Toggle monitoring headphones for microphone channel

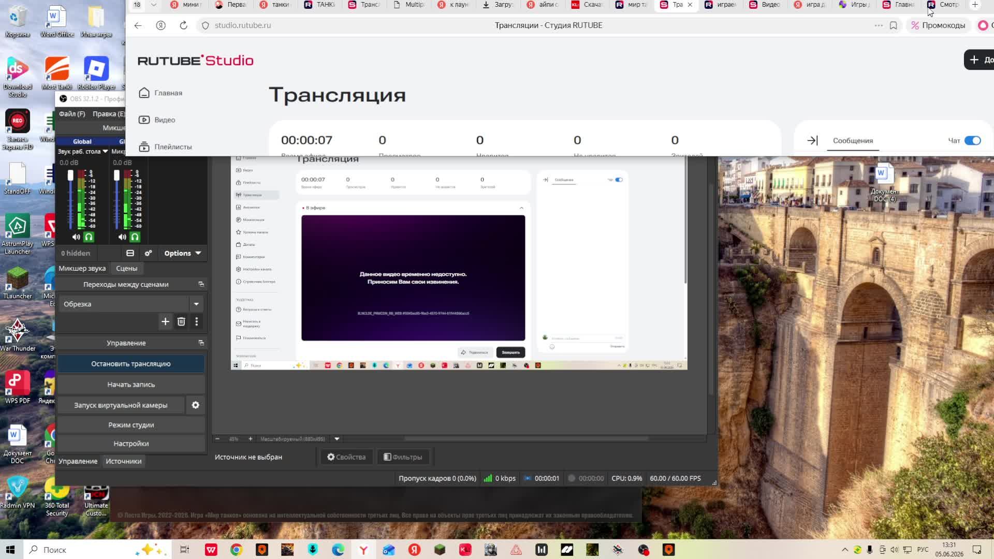pyautogui.click(x=135, y=237)
